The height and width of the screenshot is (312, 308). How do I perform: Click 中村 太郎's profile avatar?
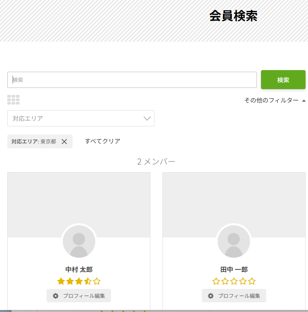coord(79,241)
